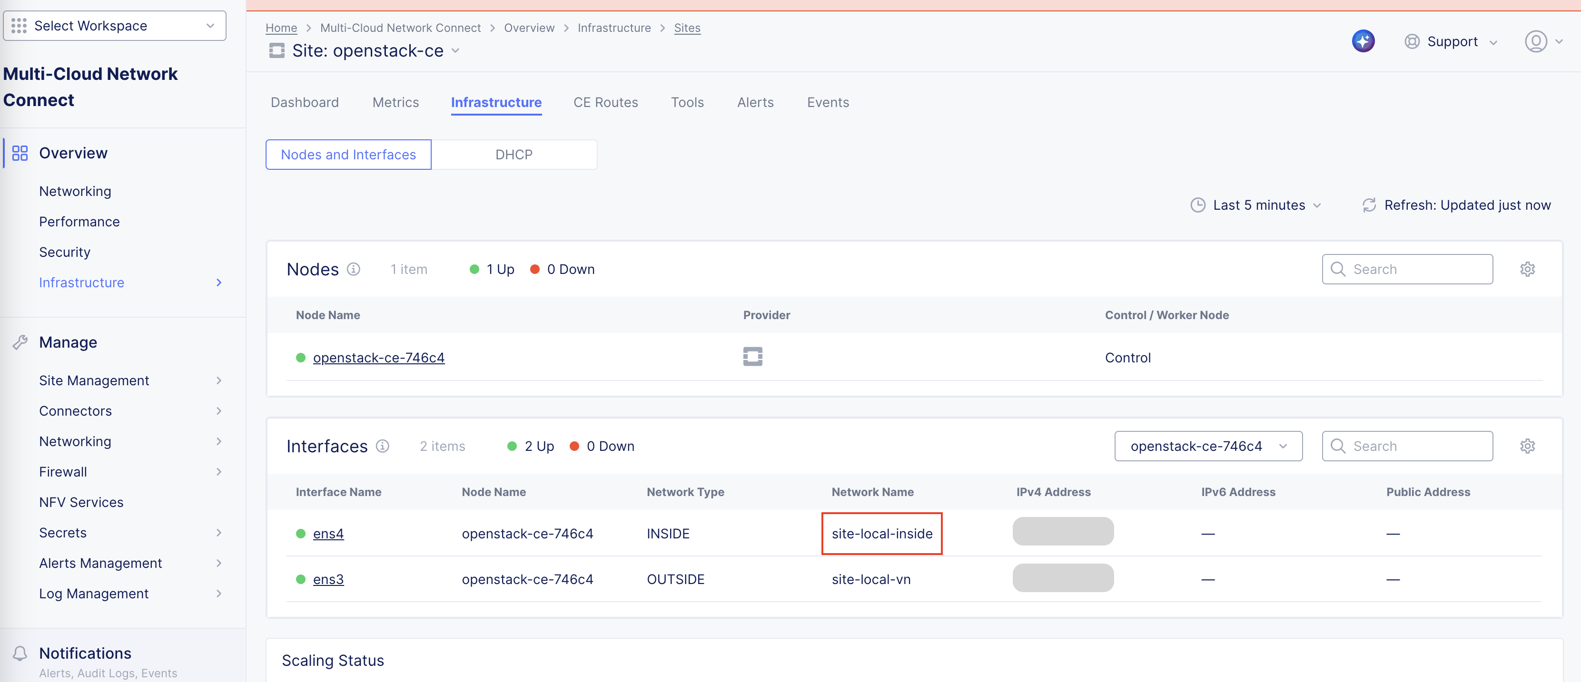Click the Refresh icon near Updated just now
The image size is (1581, 682).
(1369, 205)
